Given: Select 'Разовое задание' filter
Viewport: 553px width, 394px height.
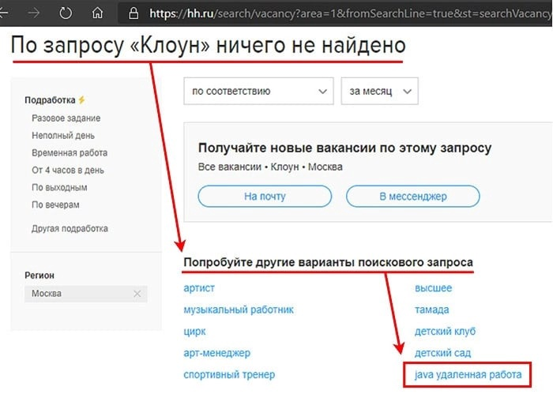Looking at the screenshot, I should point(66,118).
